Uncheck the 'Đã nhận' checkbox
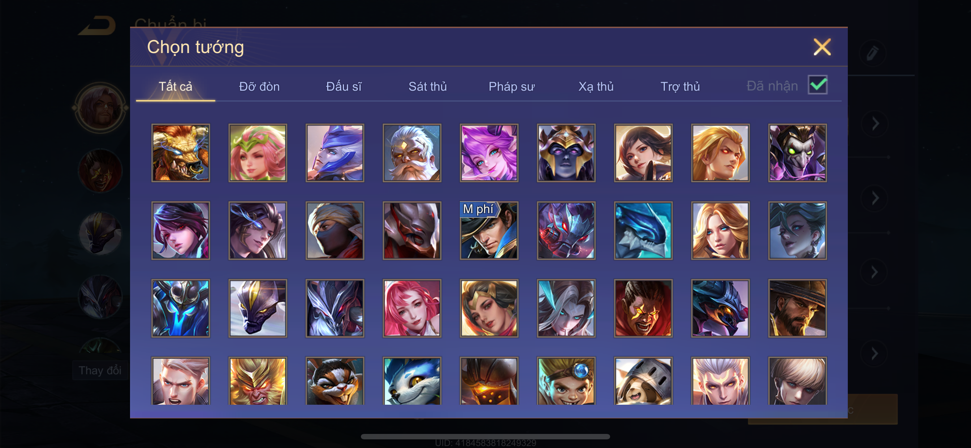The image size is (971, 448). (817, 85)
